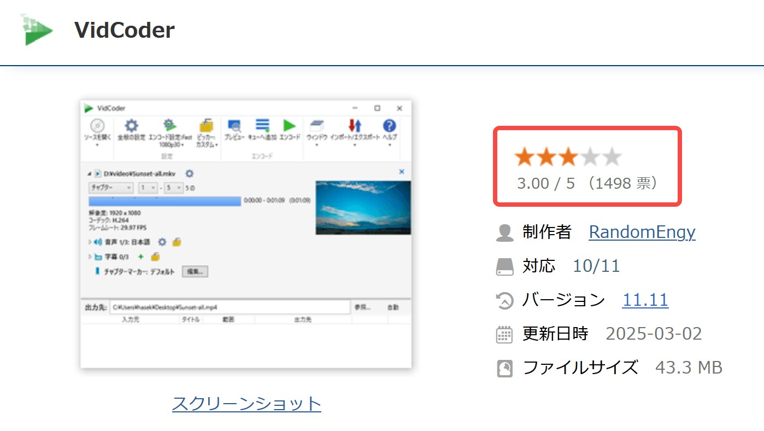
Task: Click the blue チャプターマーカー bookmark icon
Action: 98,271
